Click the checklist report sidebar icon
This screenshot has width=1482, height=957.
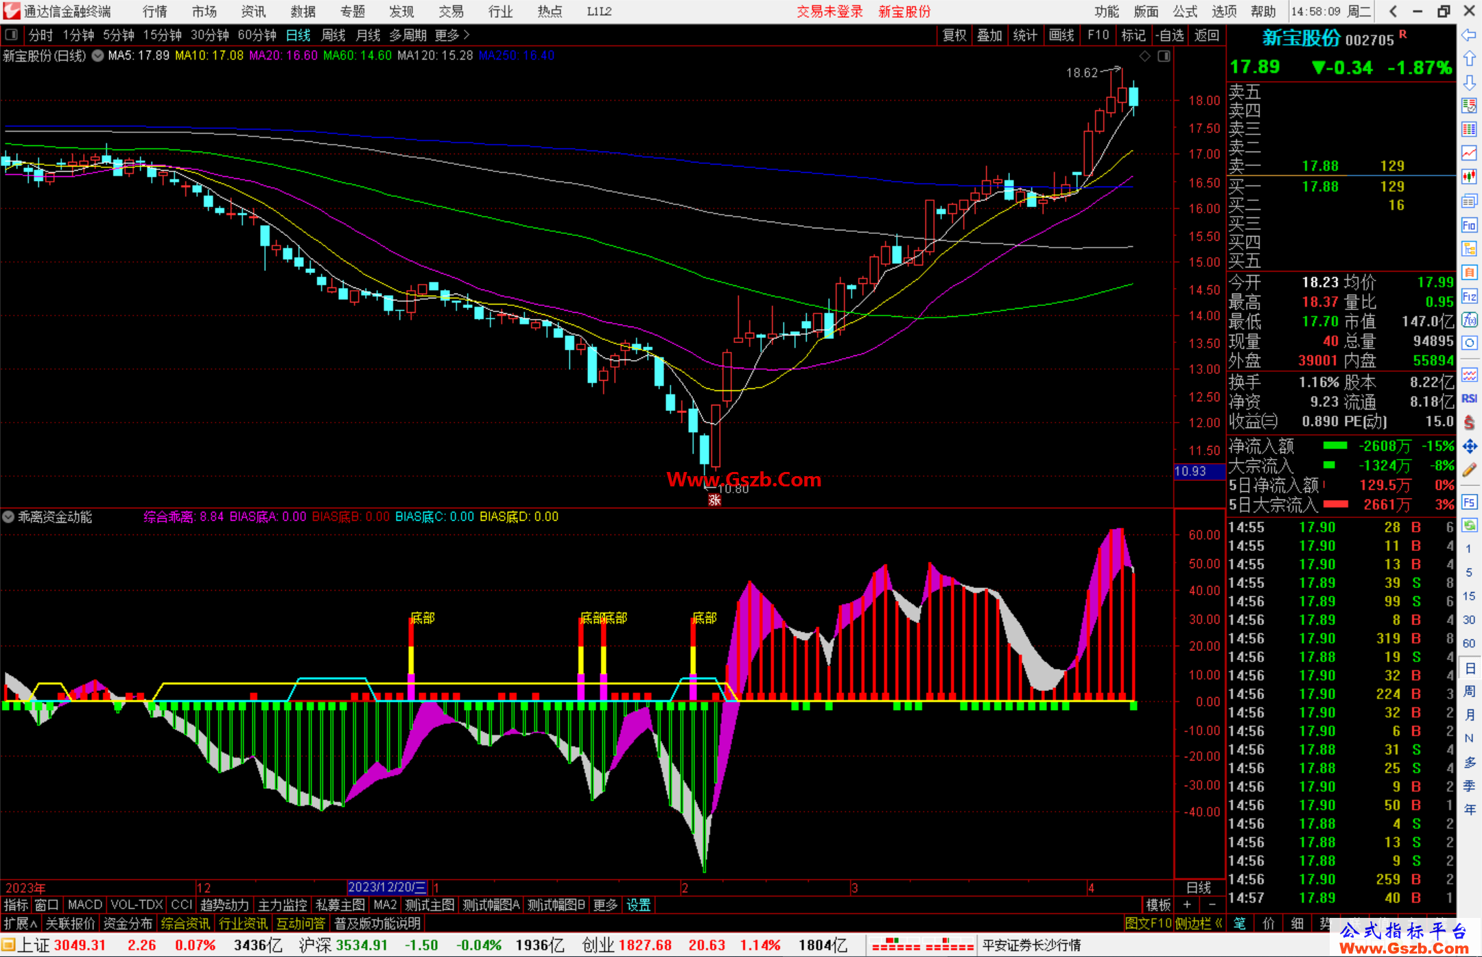[1469, 106]
